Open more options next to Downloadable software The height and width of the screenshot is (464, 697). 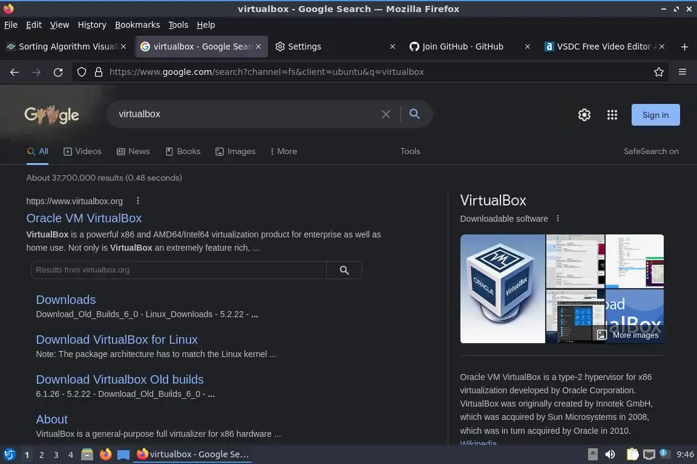point(557,219)
